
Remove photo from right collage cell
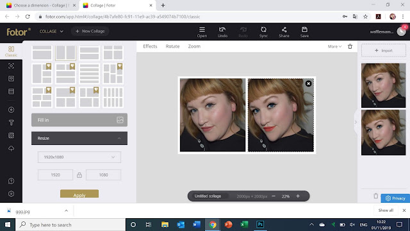pos(308,83)
